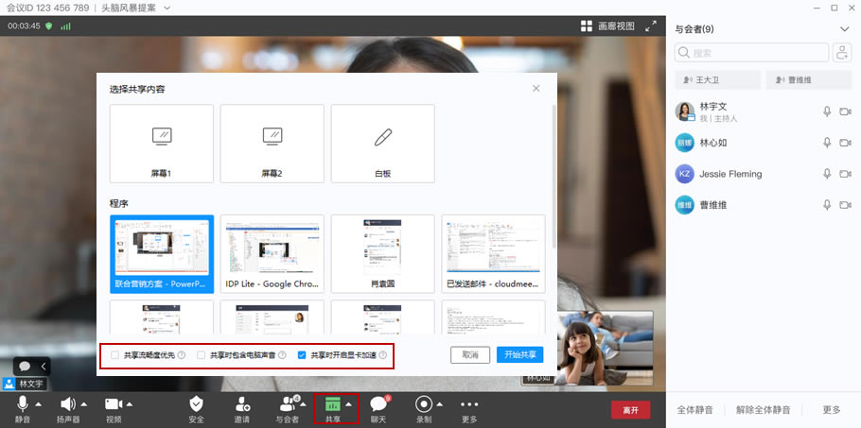
Task: Mute 林心如 using her microphone icon
Action: pos(826,143)
